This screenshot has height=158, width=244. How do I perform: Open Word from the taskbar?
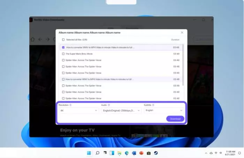click(x=134, y=153)
